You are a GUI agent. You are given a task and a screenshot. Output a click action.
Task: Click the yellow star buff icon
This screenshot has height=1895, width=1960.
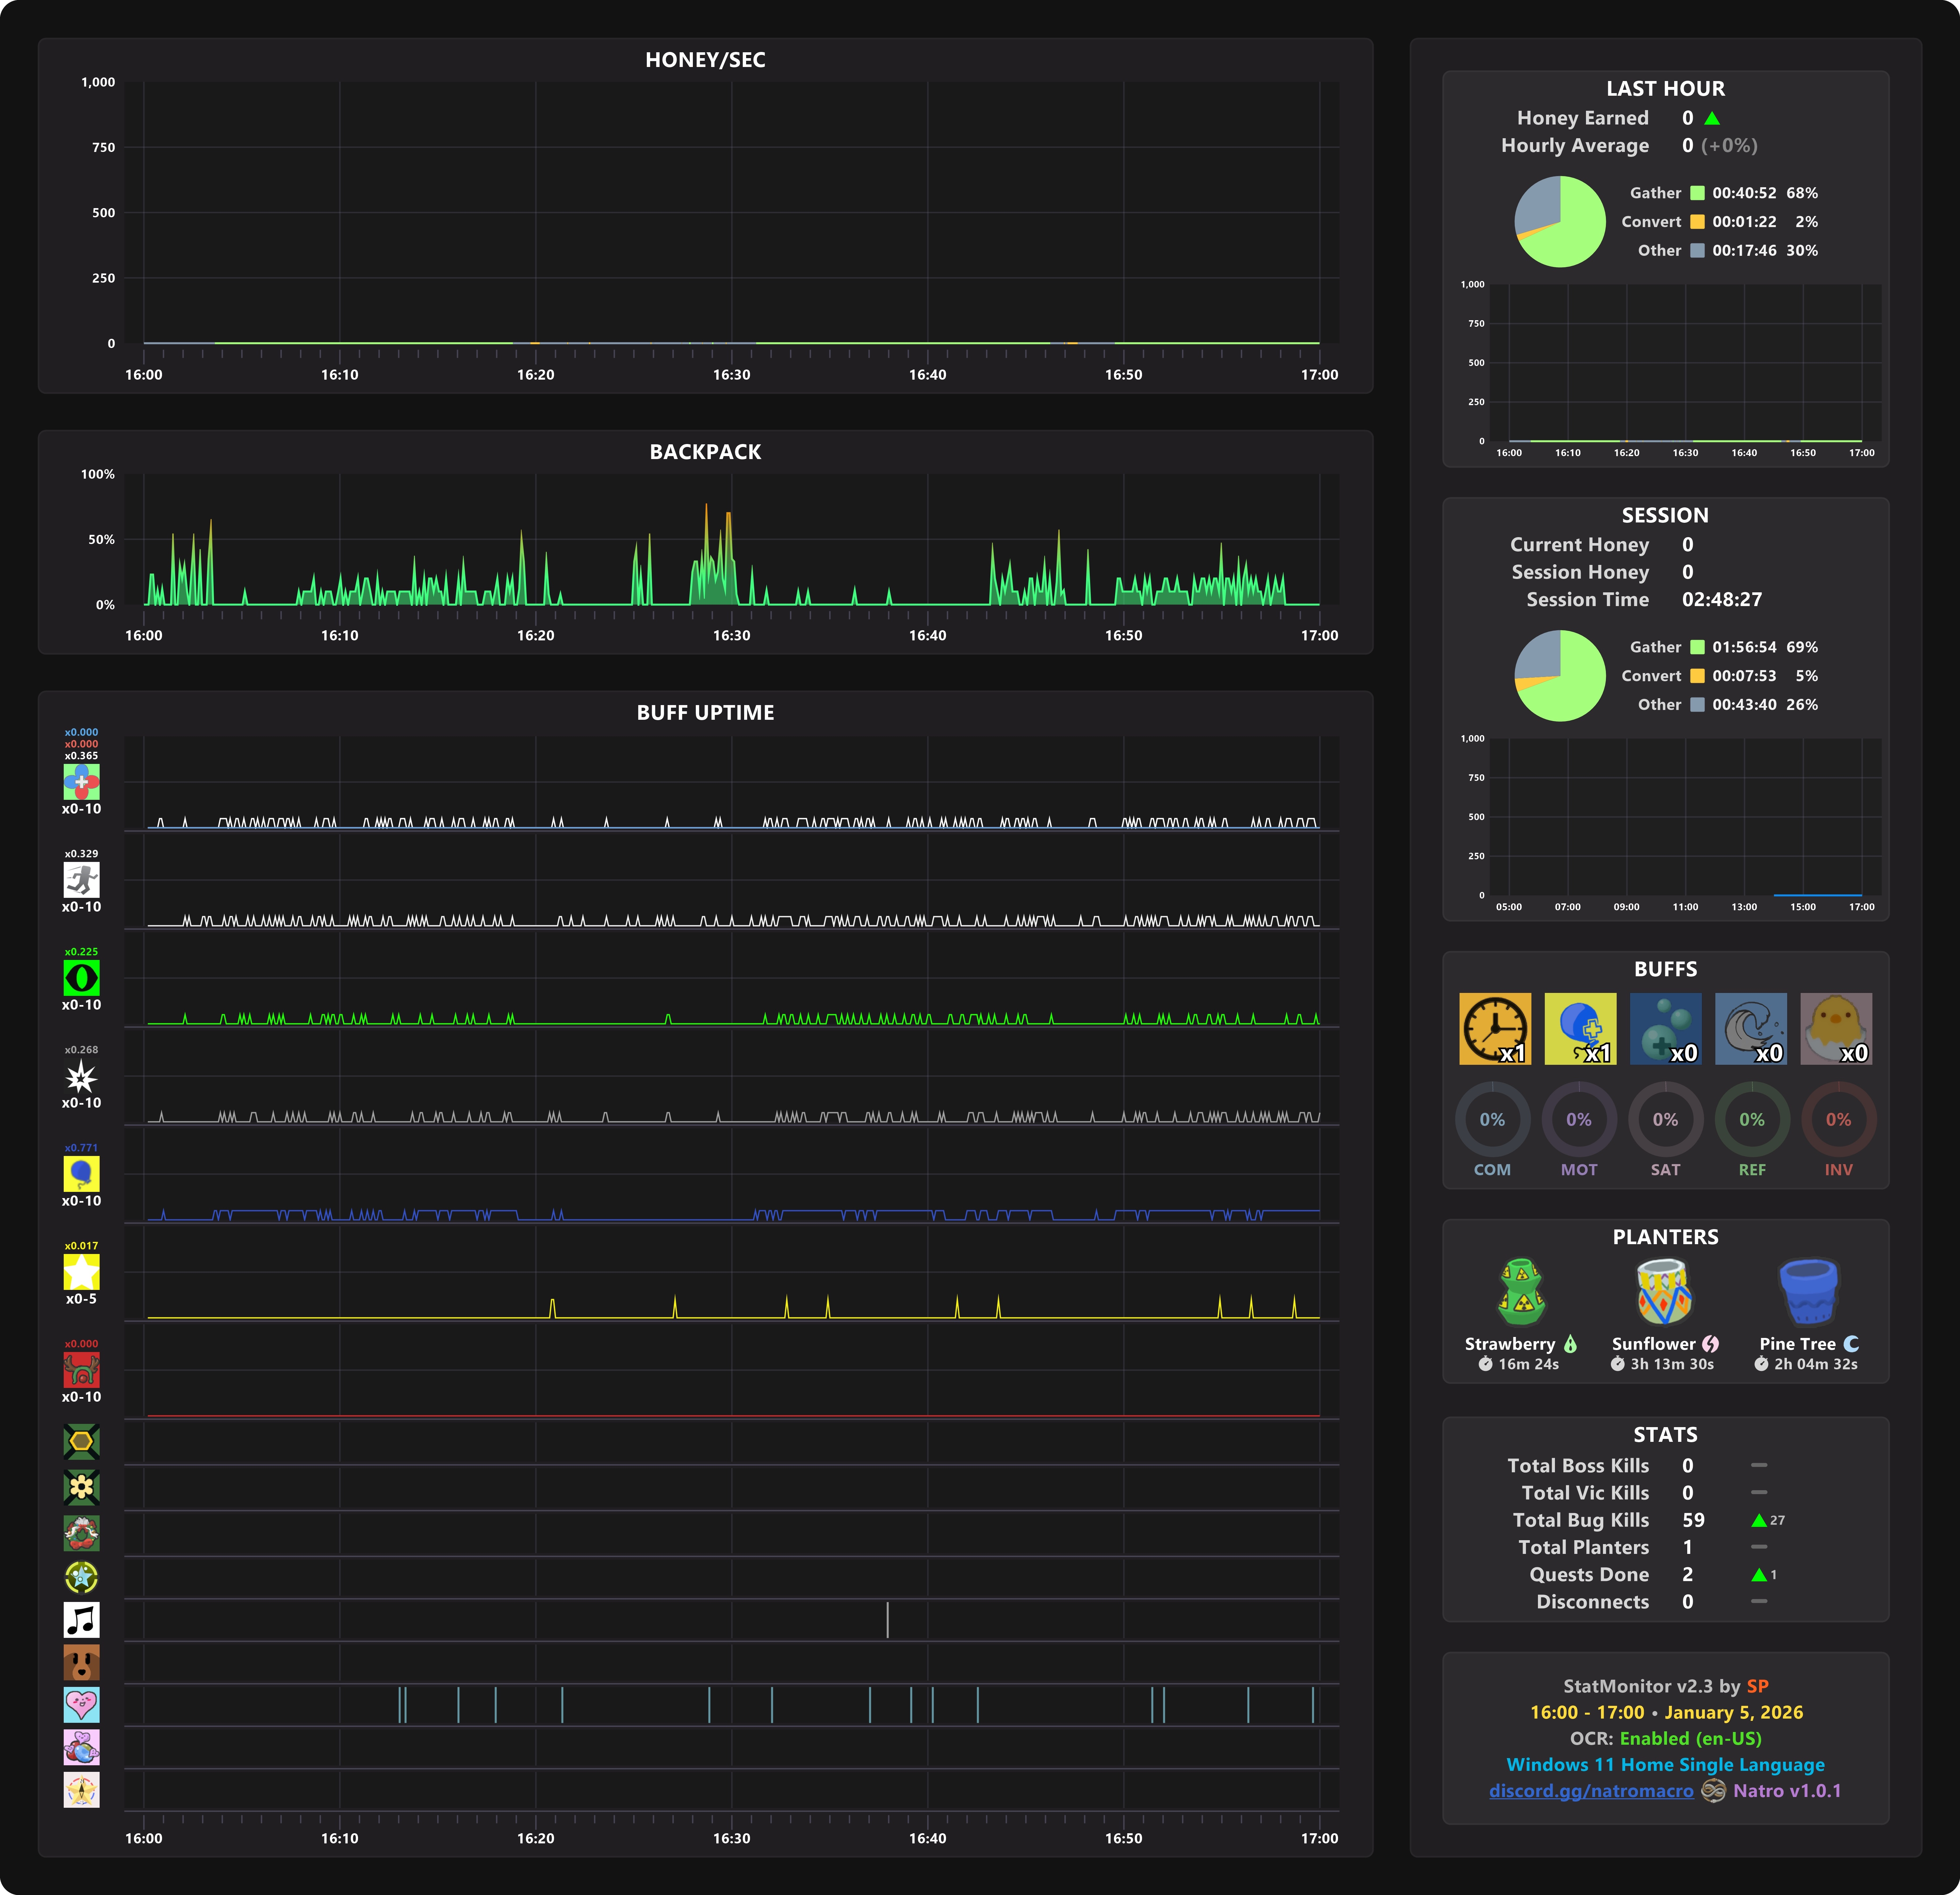tap(81, 1271)
